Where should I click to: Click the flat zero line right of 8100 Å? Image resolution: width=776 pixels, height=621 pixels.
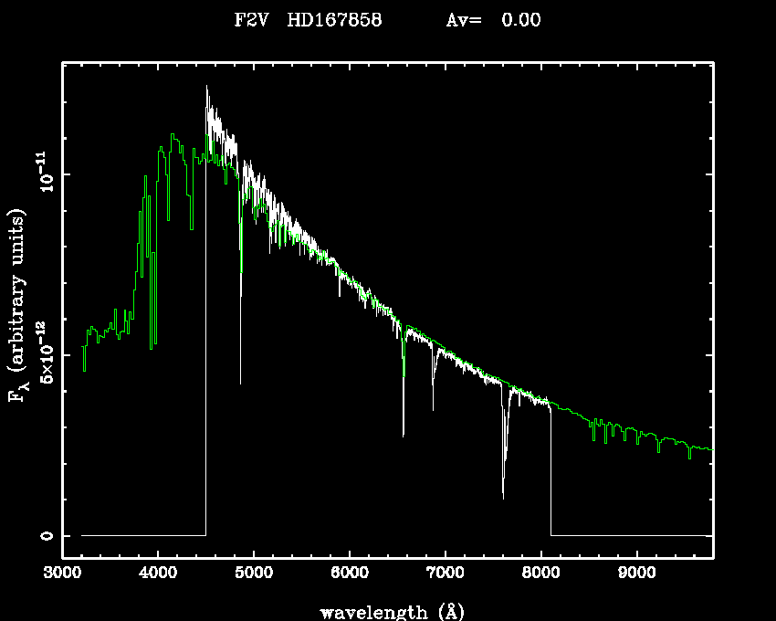click(x=630, y=535)
